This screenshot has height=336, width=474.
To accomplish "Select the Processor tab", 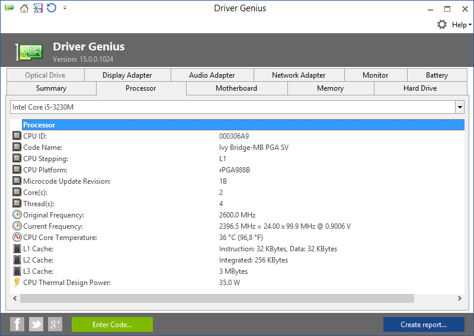I will click(141, 88).
